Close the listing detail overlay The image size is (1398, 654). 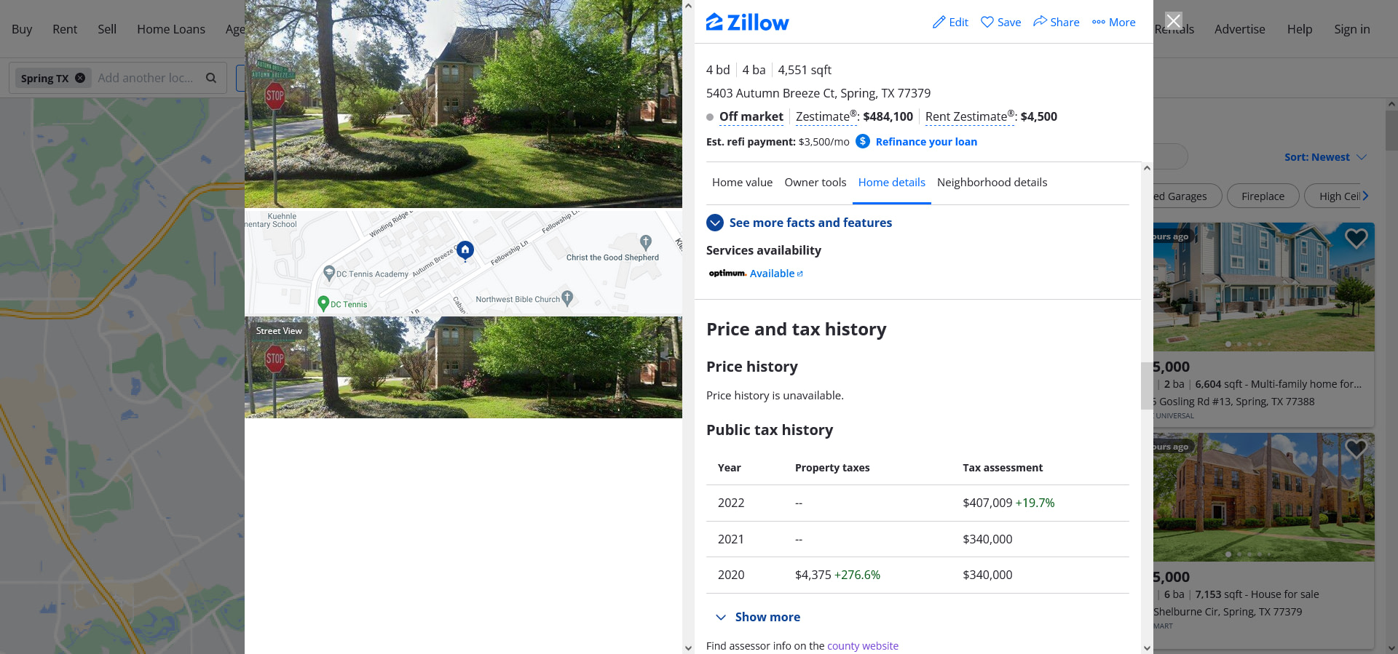point(1173,20)
